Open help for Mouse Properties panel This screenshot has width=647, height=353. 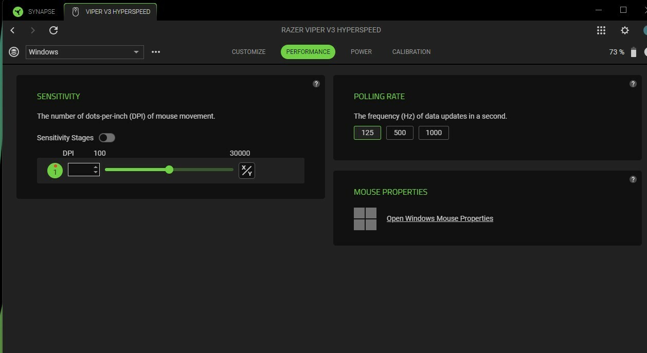(633, 179)
